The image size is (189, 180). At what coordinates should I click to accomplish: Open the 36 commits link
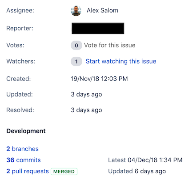pos(24,160)
